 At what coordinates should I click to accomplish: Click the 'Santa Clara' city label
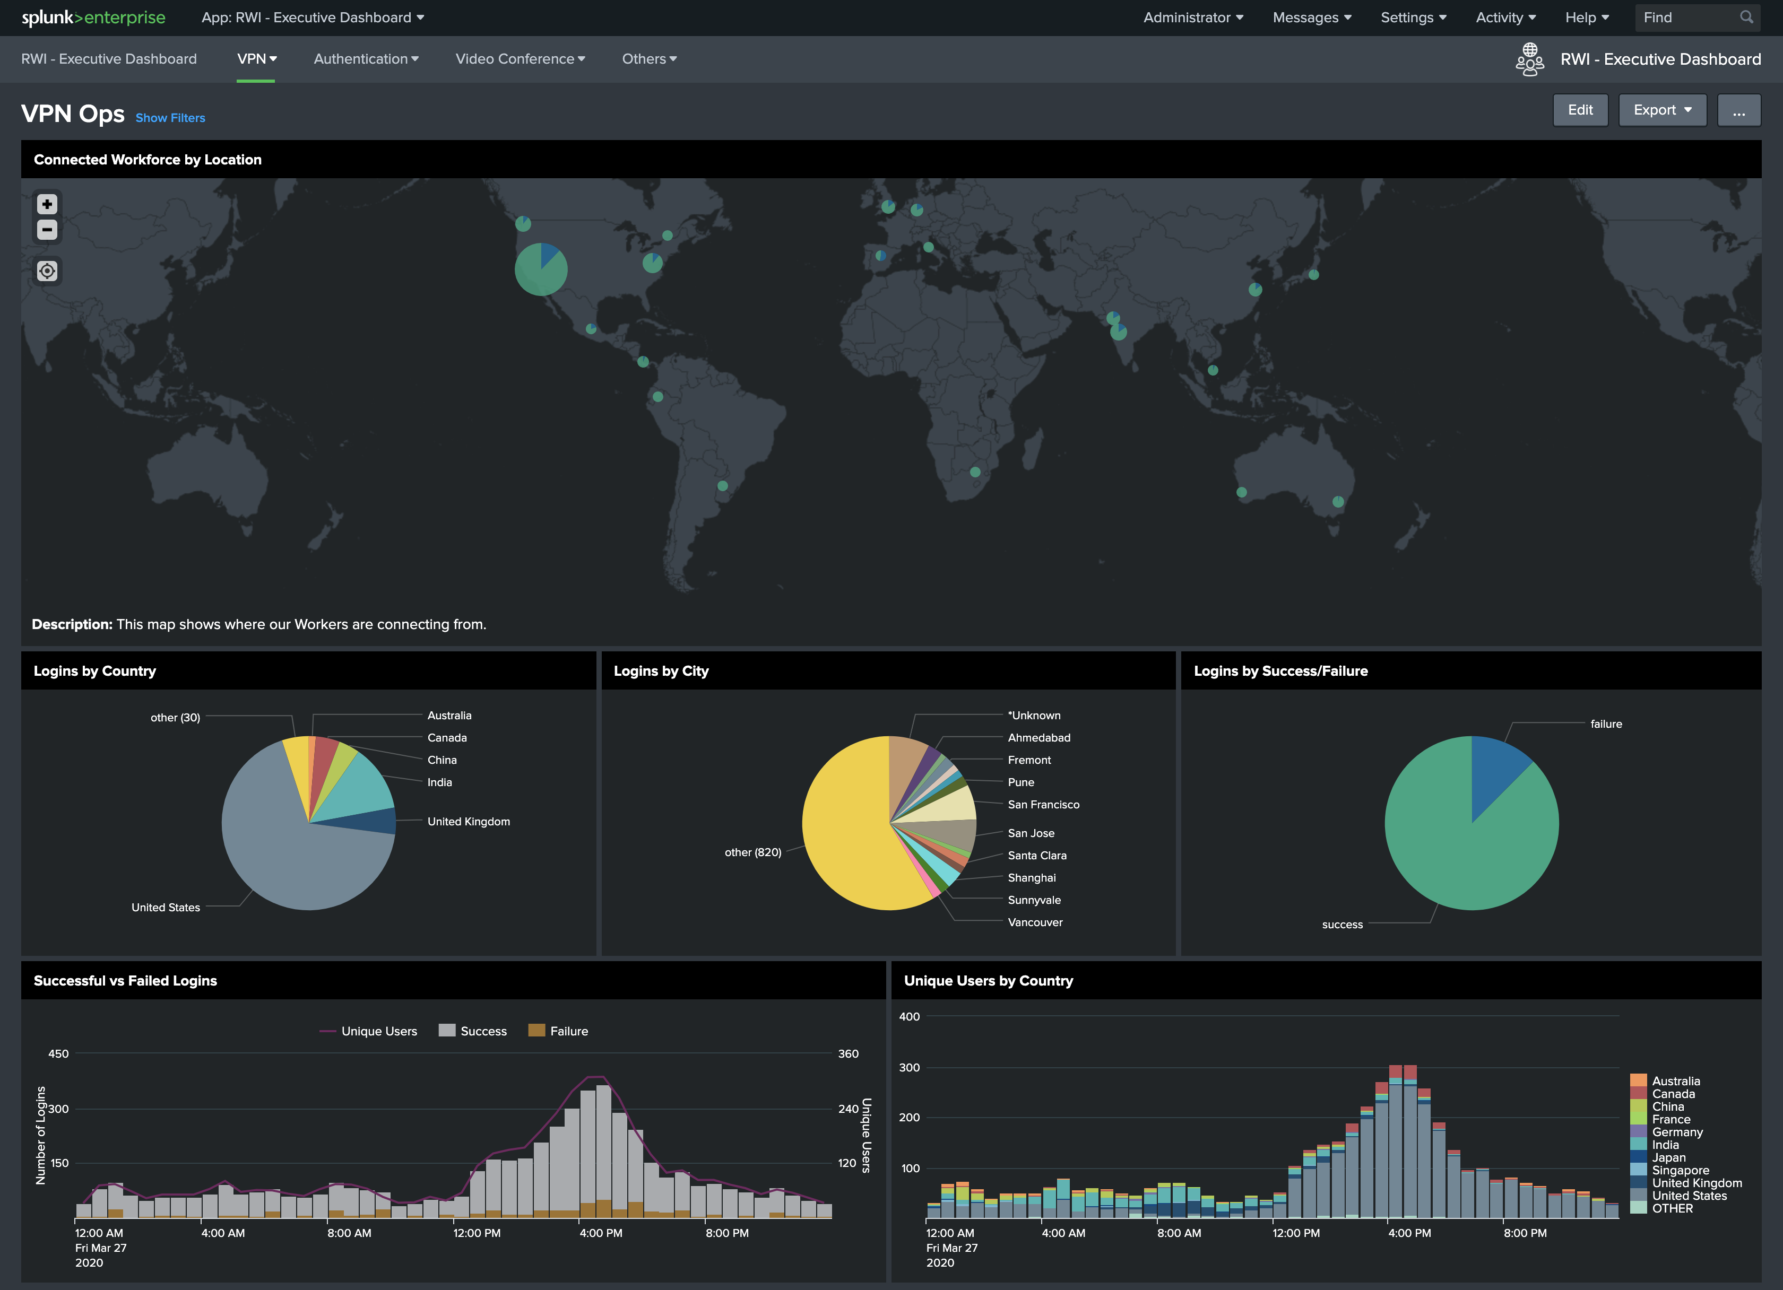tap(1037, 856)
